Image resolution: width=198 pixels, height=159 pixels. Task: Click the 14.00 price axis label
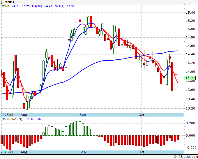(190, 72)
